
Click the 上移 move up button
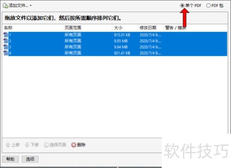coord(12,145)
